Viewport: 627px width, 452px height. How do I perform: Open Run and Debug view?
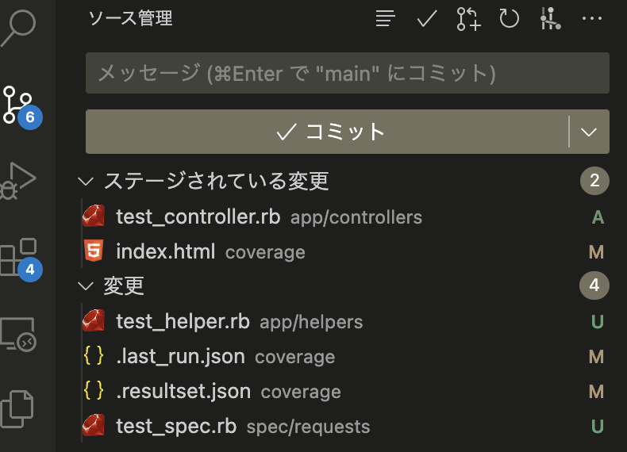click(x=18, y=181)
